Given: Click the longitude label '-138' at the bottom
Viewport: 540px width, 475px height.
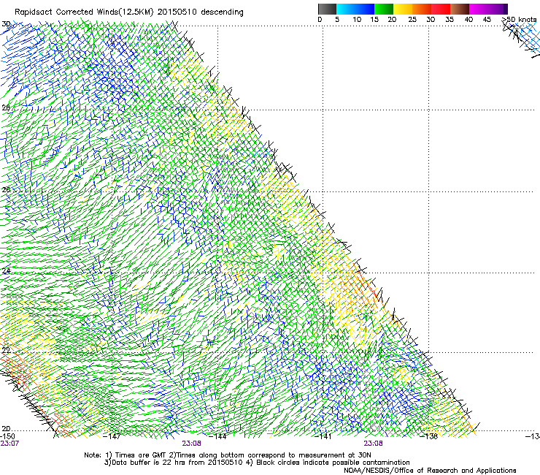Looking at the screenshot, I should [429, 436].
